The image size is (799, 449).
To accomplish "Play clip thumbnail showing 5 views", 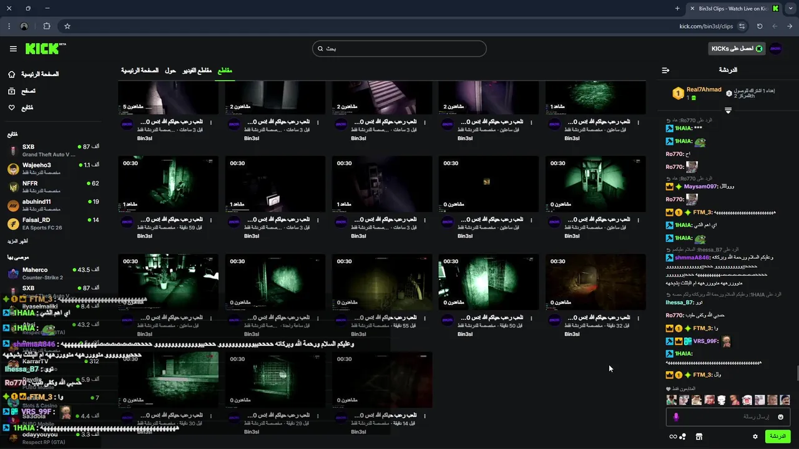I will click(169, 97).
